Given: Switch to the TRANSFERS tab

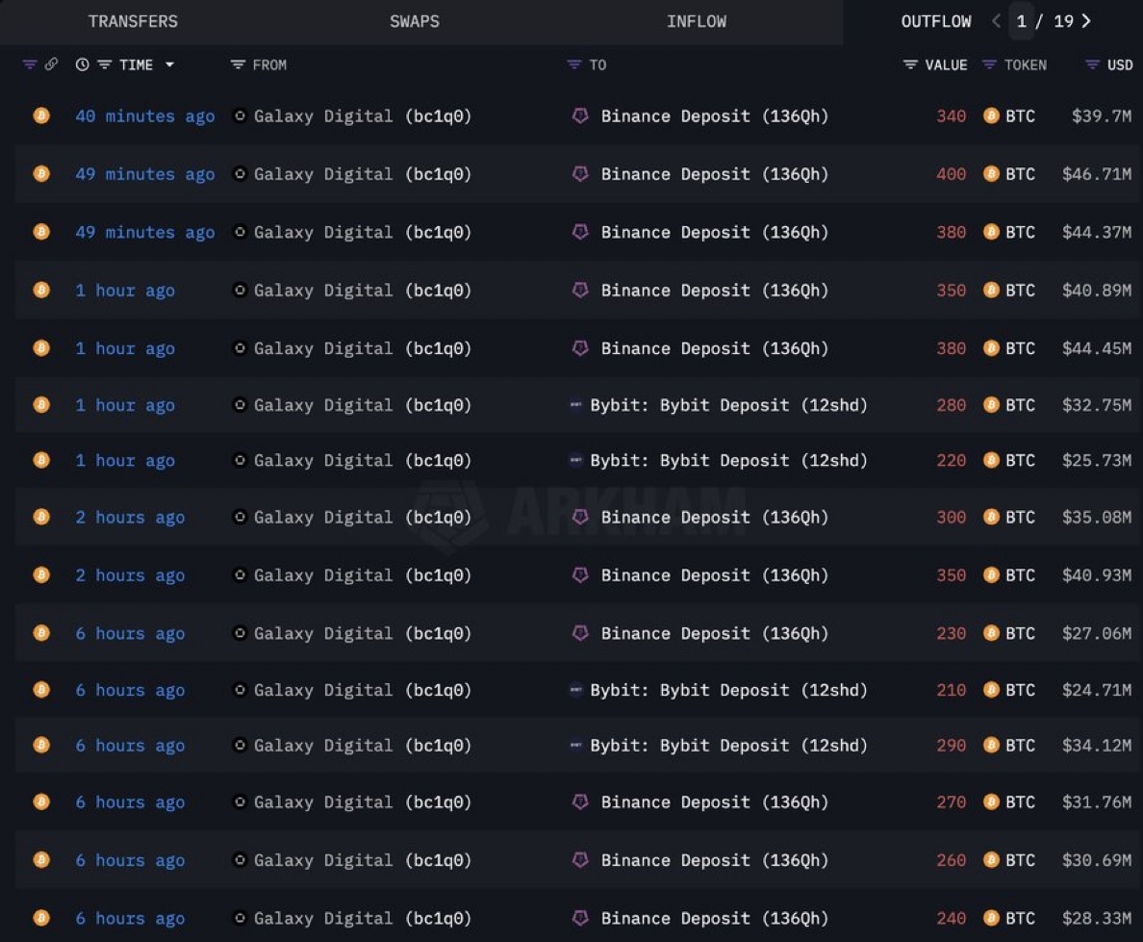Looking at the screenshot, I should tap(133, 21).
